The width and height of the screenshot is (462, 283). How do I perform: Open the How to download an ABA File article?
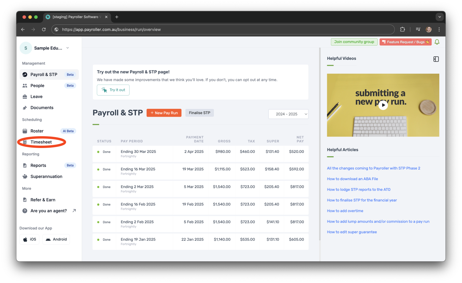[x=352, y=179]
